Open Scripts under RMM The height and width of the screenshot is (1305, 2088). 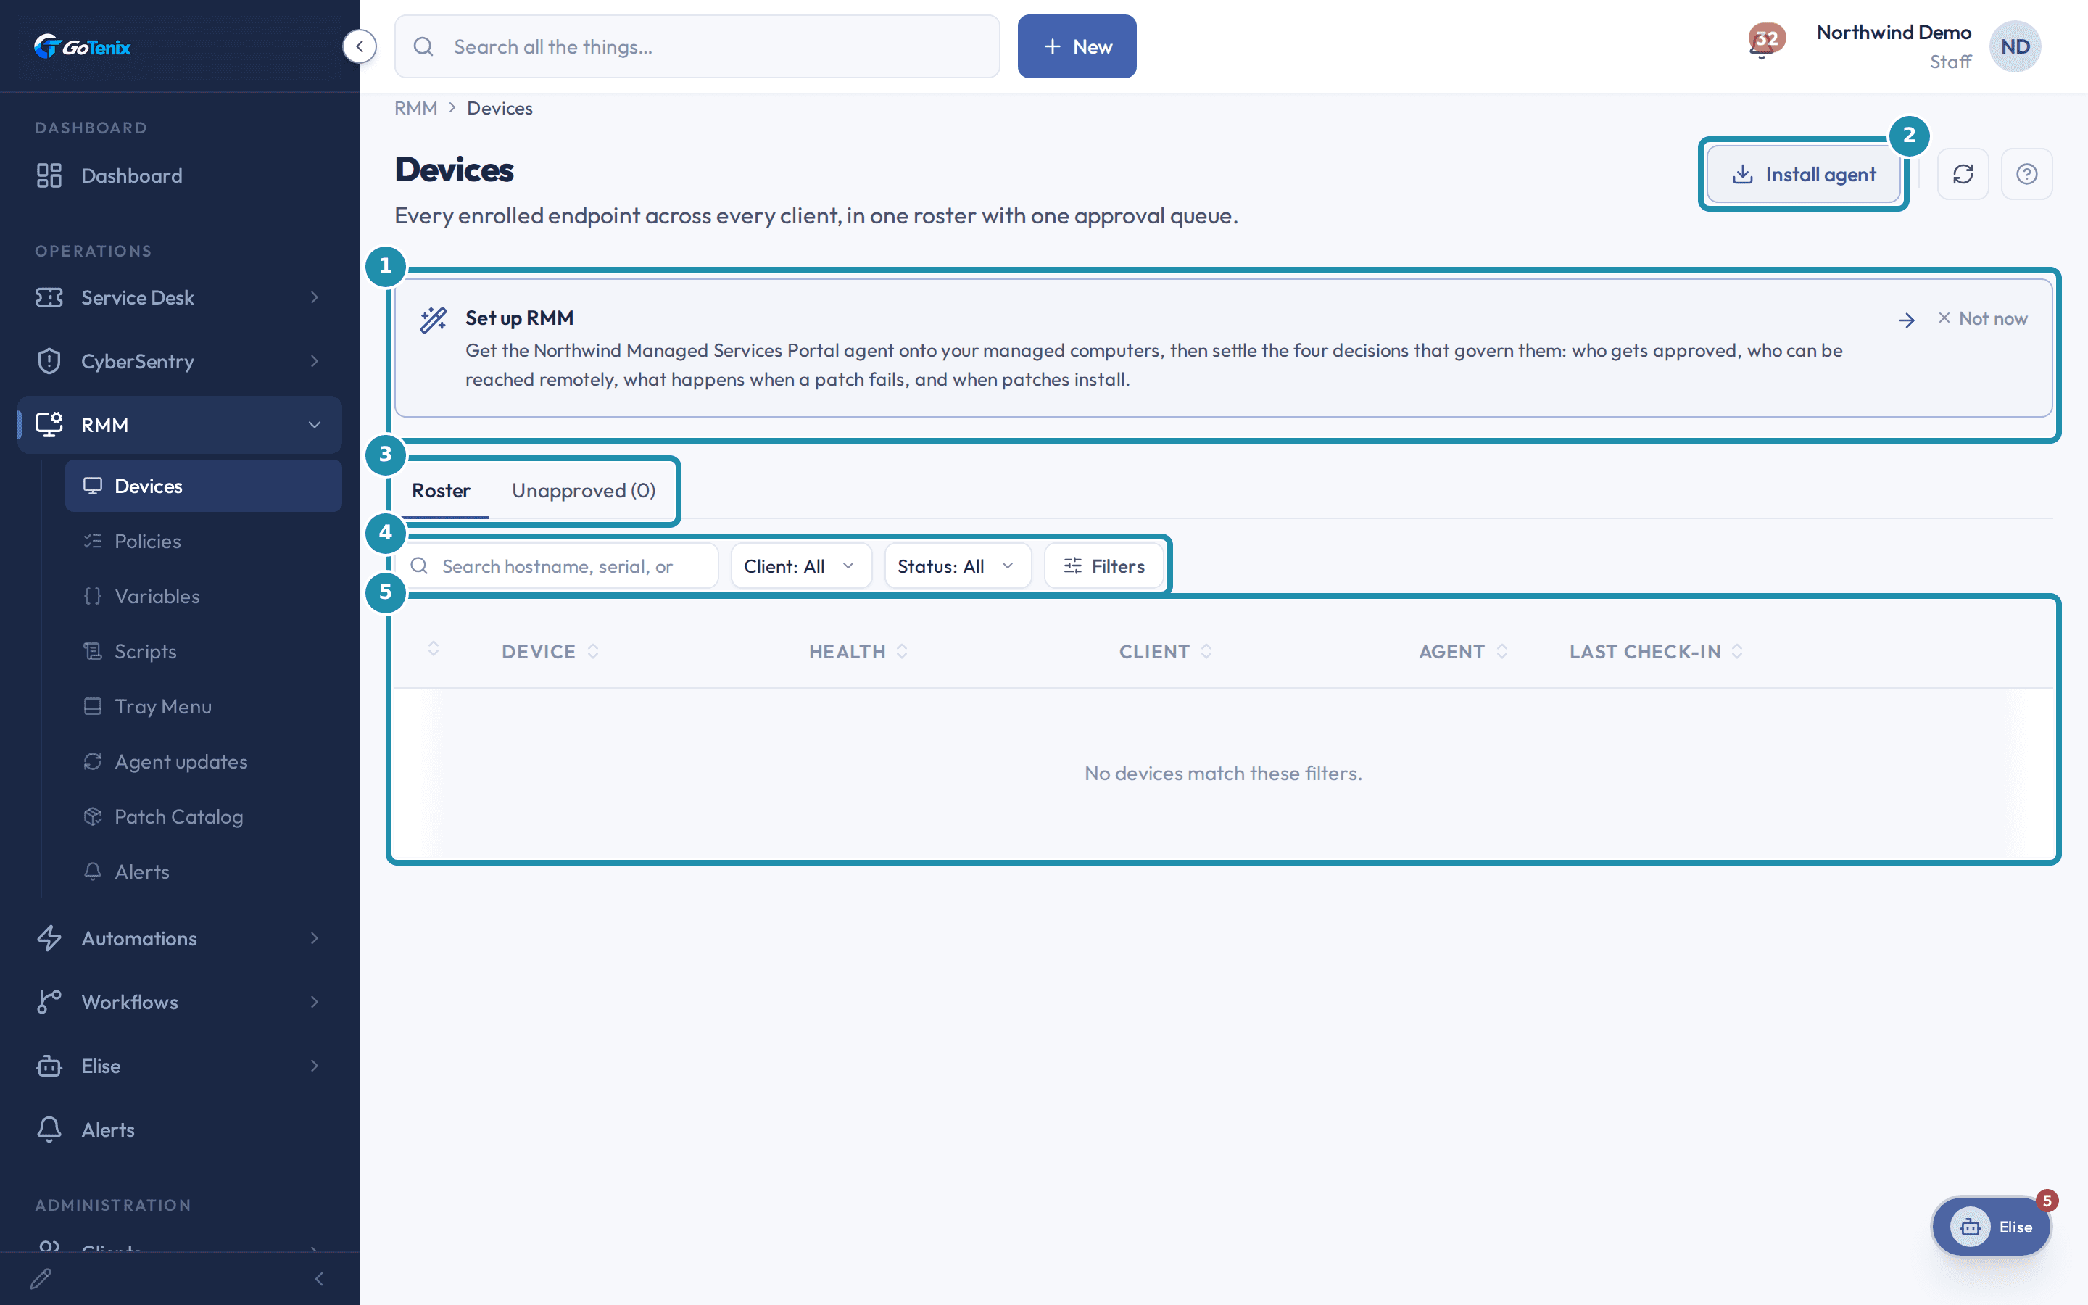coord(204,652)
